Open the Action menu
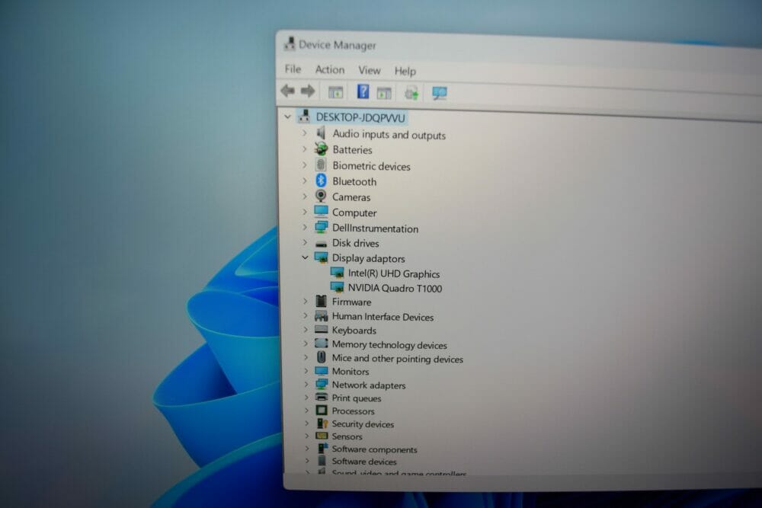The image size is (762, 508). pos(329,69)
